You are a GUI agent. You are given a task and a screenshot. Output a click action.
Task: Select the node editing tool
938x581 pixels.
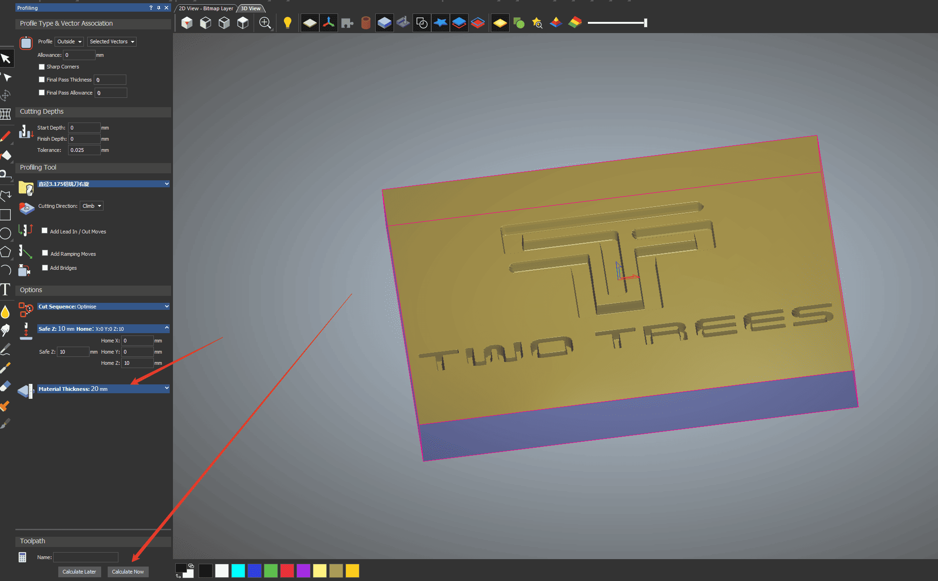(6, 77)
